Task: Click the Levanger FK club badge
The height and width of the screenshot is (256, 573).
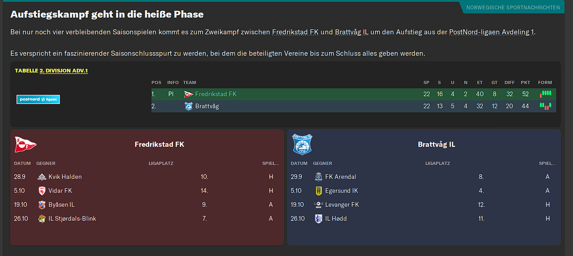Action: (x=319, y=205)
